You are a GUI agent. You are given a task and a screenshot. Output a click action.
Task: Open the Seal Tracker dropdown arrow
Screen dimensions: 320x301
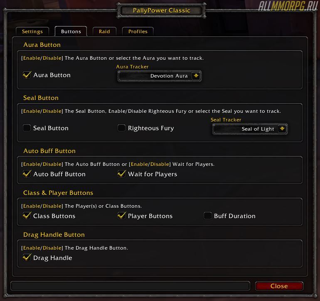pos(282,129)
